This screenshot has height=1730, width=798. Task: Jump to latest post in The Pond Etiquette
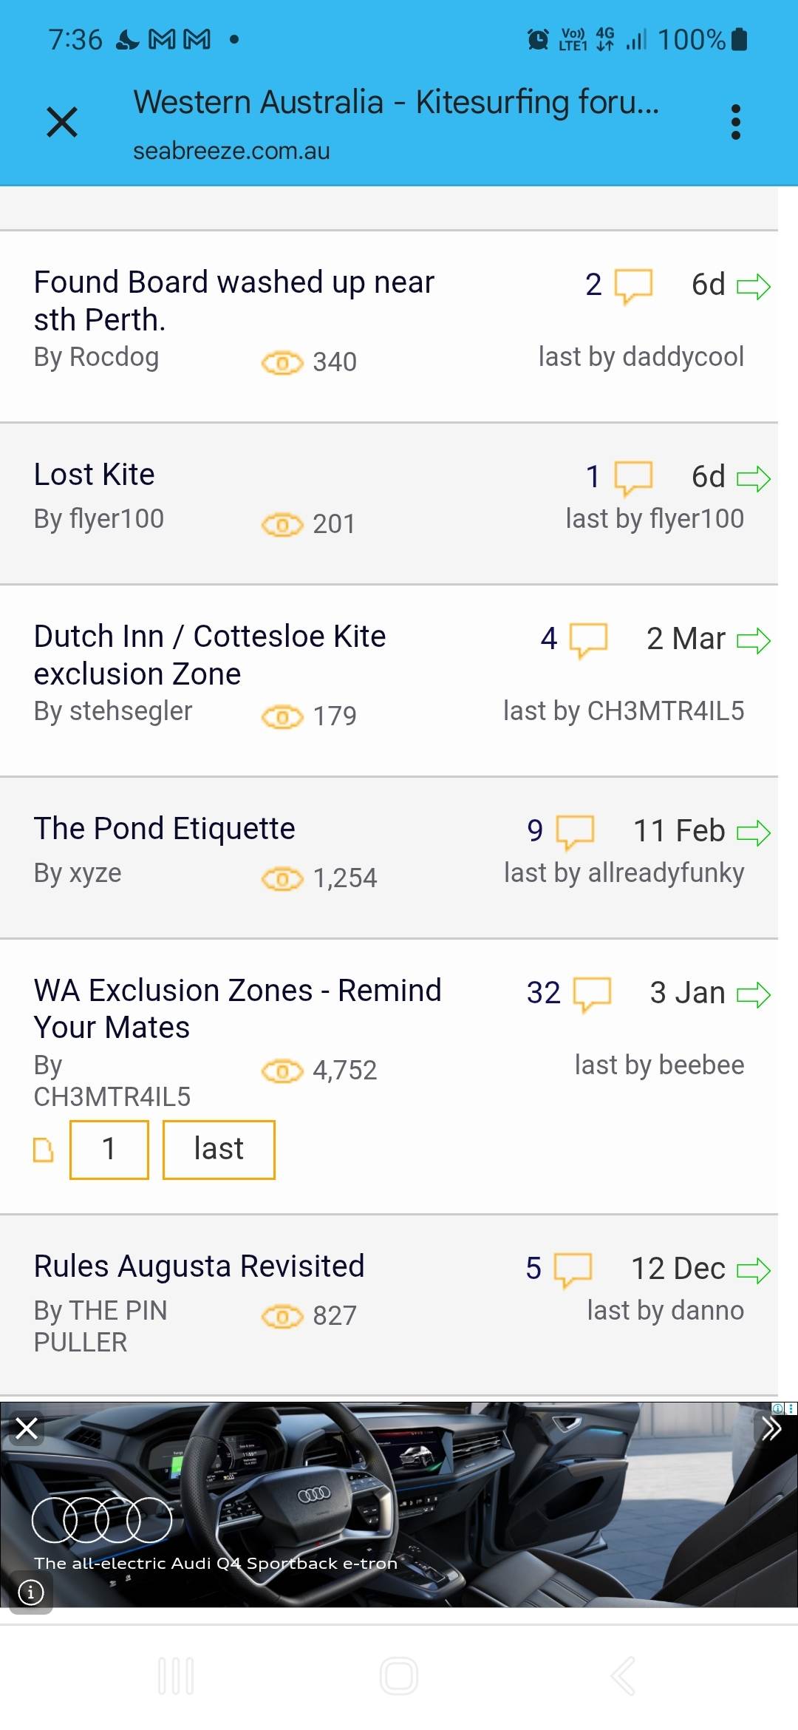(x=754, y=832)
